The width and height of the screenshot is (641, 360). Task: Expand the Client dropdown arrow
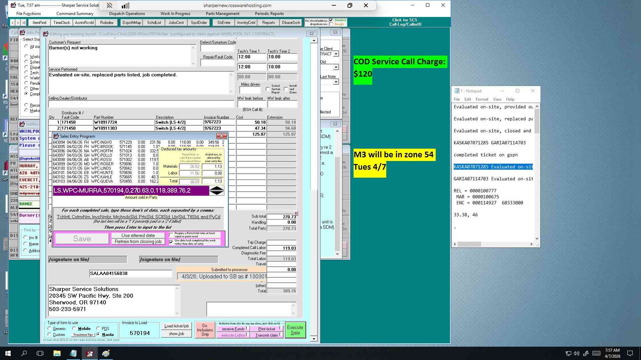tap(336, 54)
